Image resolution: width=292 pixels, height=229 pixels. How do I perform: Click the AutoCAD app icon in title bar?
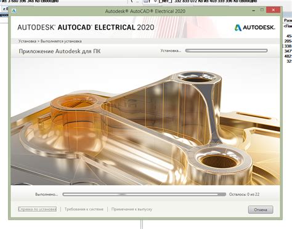pos(14,11)
